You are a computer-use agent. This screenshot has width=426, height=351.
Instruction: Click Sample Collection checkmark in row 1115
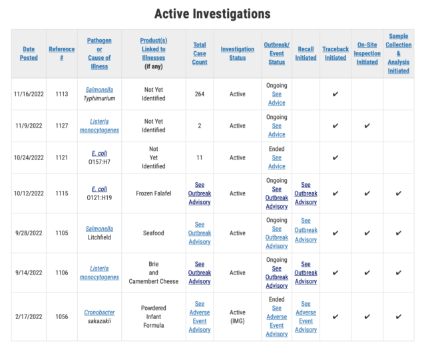tap(399, 193)
